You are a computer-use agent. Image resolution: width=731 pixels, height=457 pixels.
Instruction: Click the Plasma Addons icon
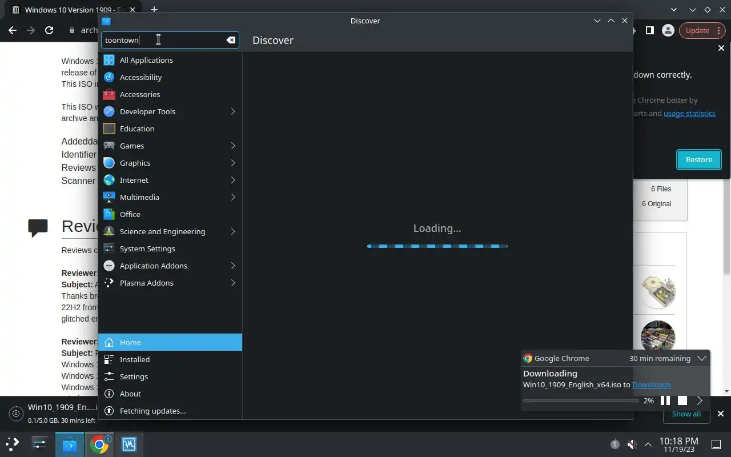point(109,283)
